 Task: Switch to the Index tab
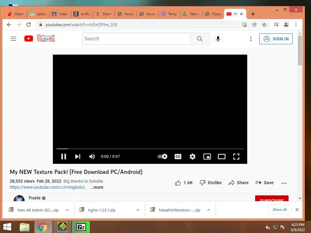[60, 14]
